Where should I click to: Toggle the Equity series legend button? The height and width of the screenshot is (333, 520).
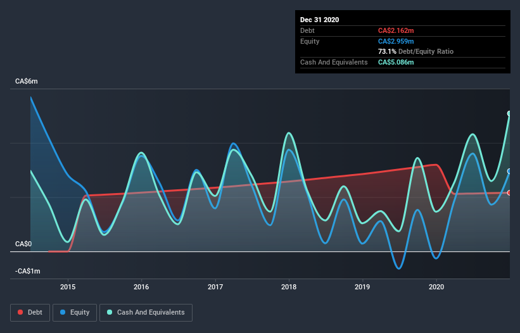tap(75, 313)
